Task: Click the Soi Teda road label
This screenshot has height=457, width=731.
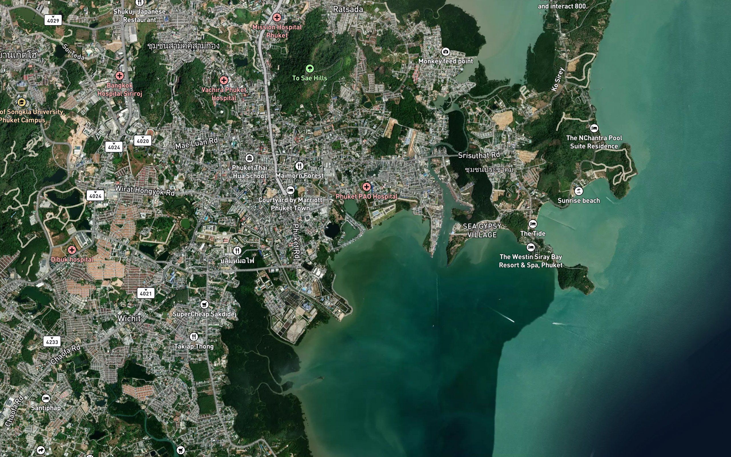Action: [73, 52]
